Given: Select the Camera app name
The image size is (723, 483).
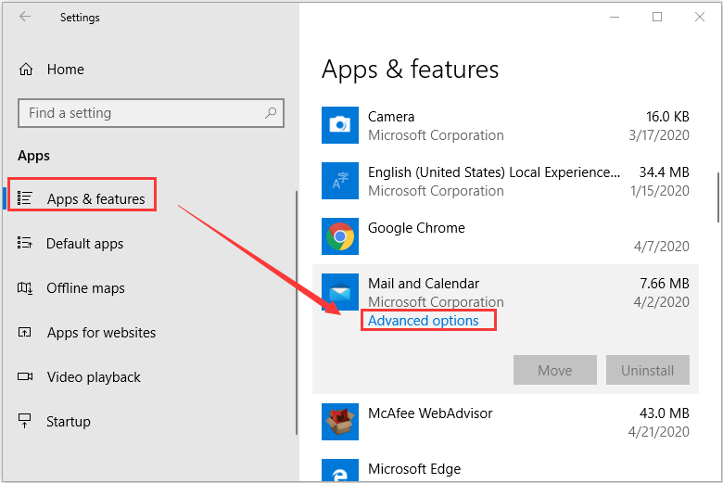Looking at the screenshot, I should coord(391,117).
